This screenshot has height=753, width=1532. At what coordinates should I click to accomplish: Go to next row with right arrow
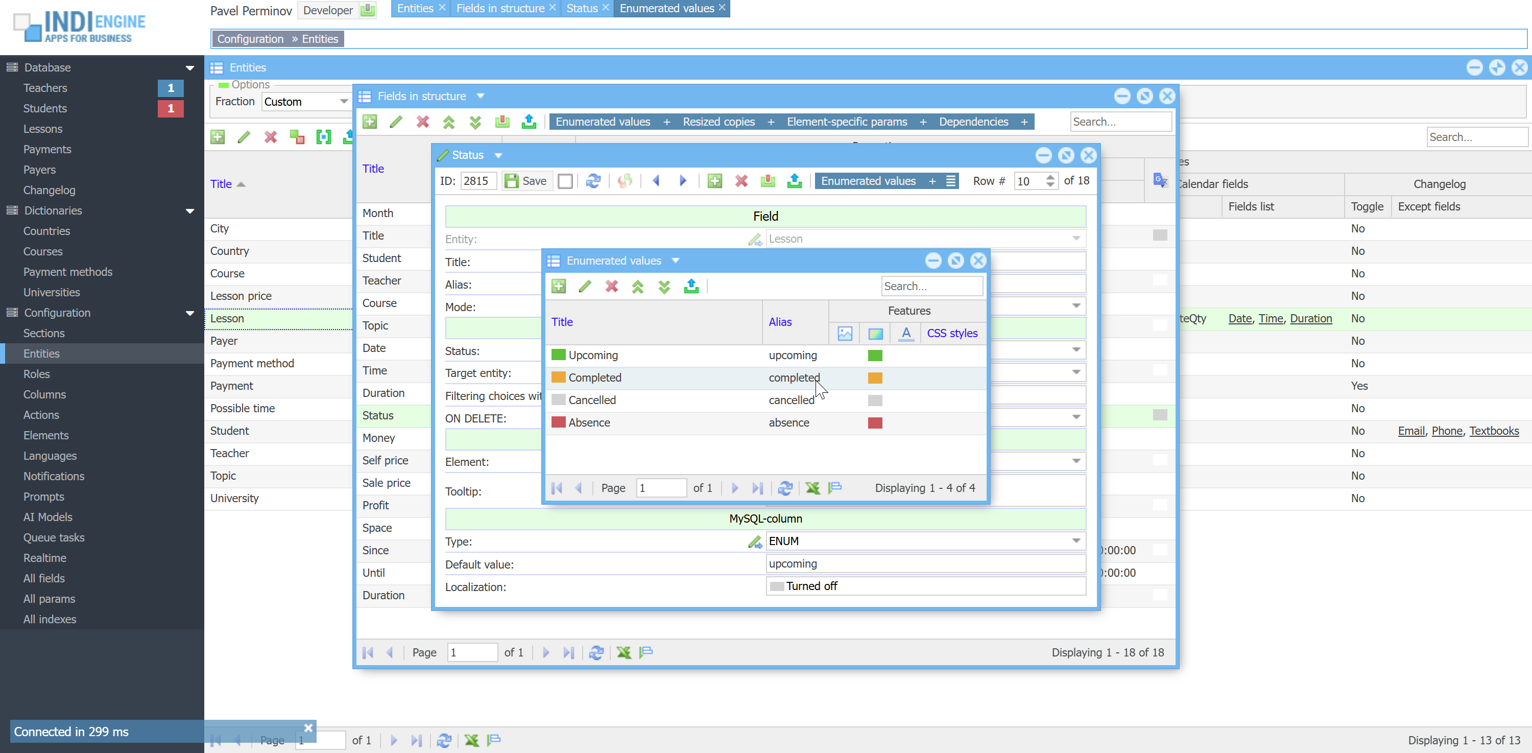coord(682,181)
